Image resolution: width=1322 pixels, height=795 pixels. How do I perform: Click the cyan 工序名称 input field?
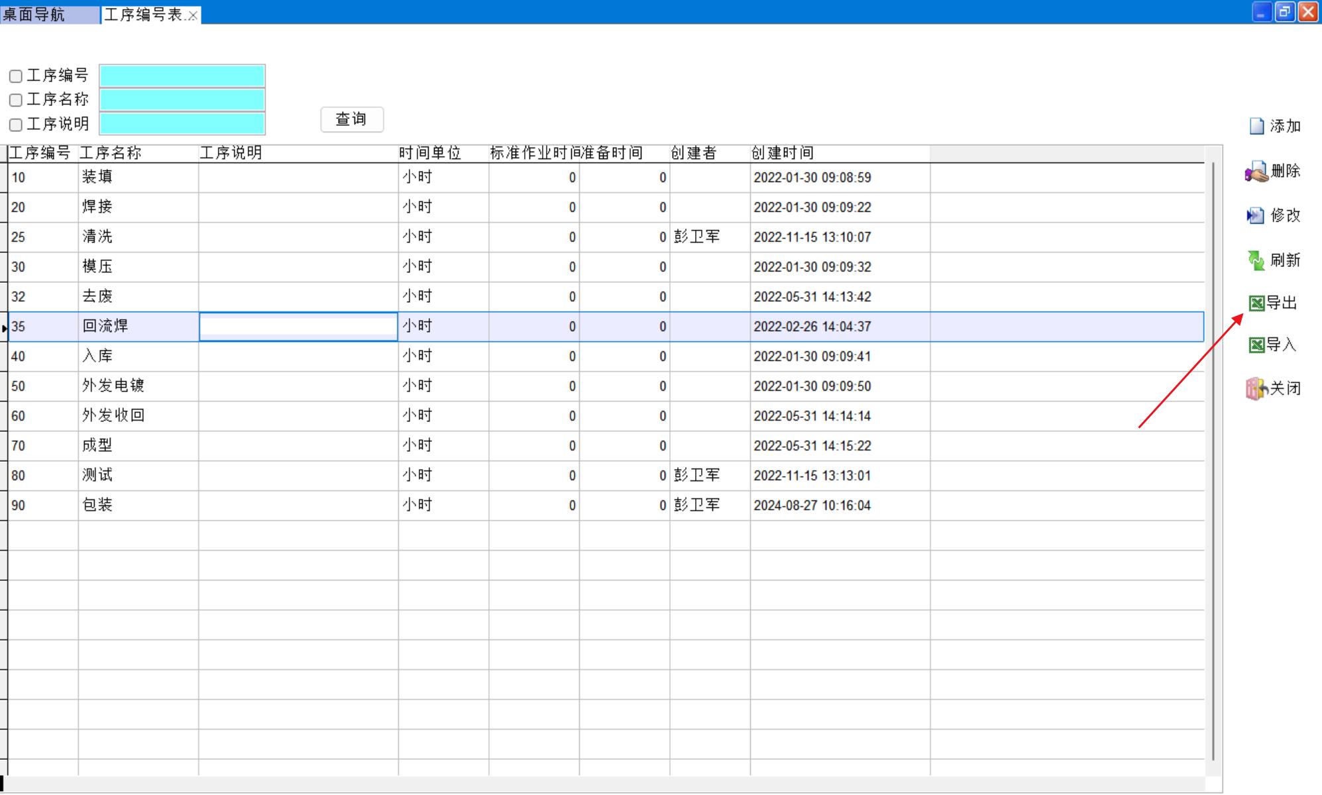click(x=182, y=100)
